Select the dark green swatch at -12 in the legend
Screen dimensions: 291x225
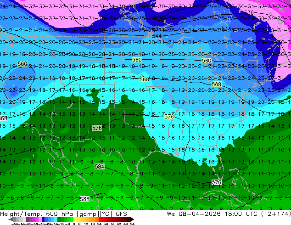(x=59, y=219)
